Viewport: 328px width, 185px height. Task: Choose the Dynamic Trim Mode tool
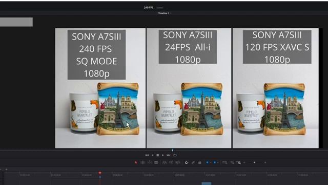tap(149, 162)
